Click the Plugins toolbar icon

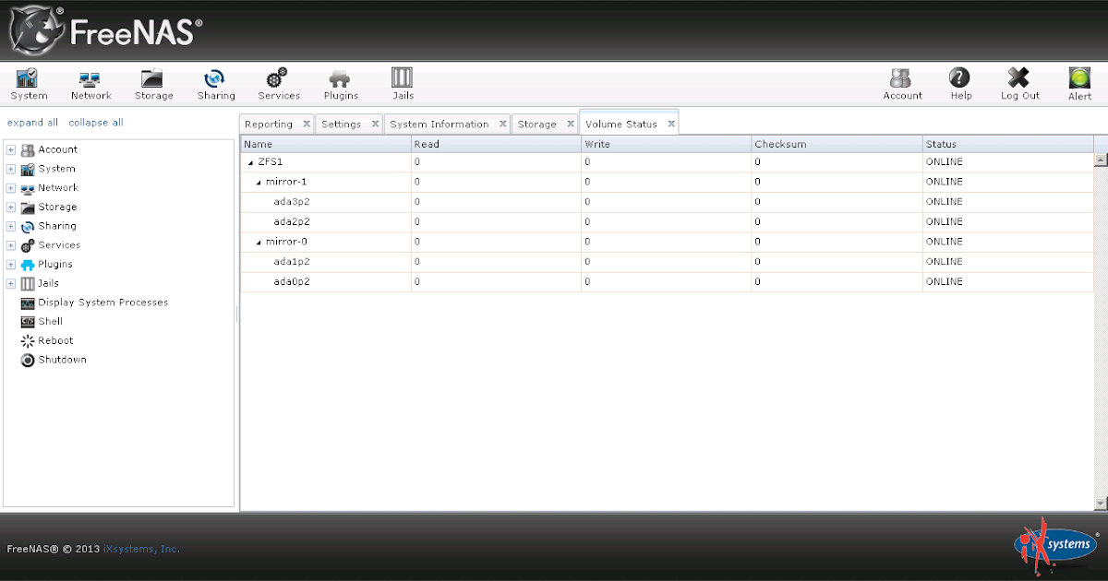(340, 83)
